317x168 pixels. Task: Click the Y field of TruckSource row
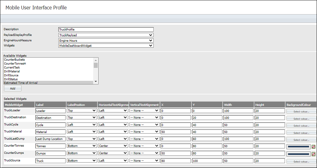207,161
